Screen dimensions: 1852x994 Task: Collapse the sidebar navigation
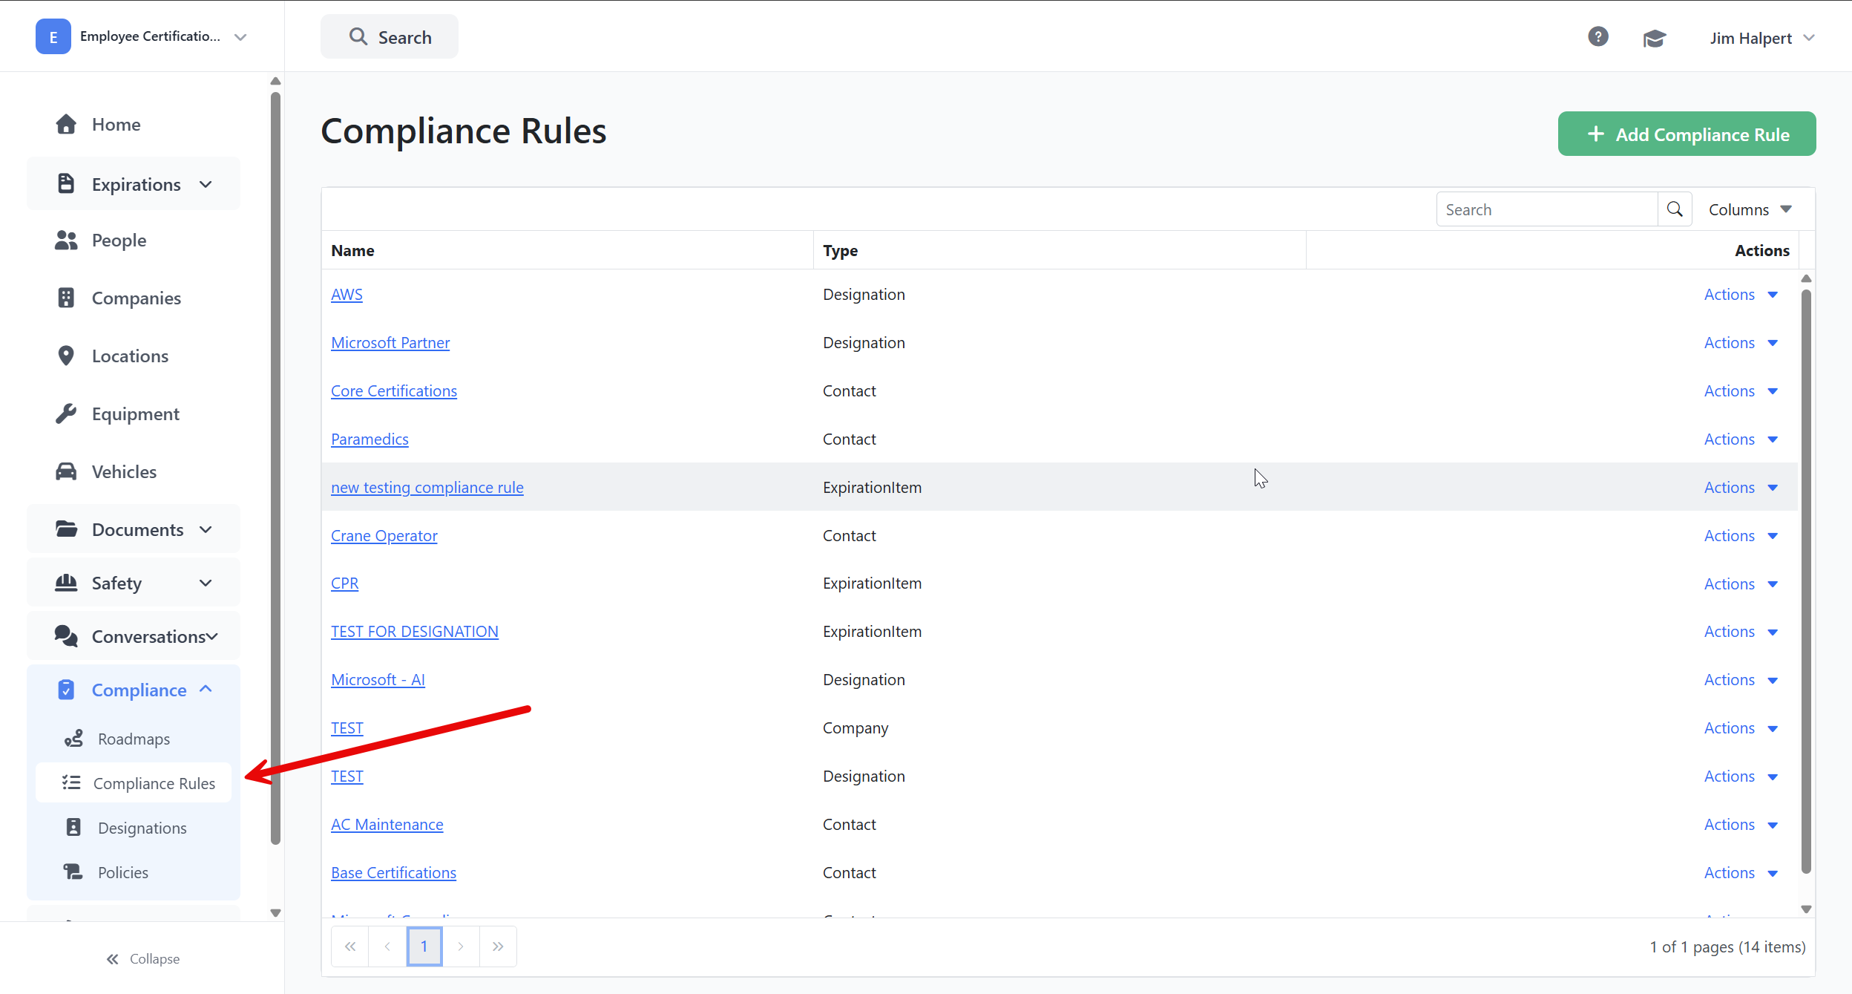tap(142, 958)
